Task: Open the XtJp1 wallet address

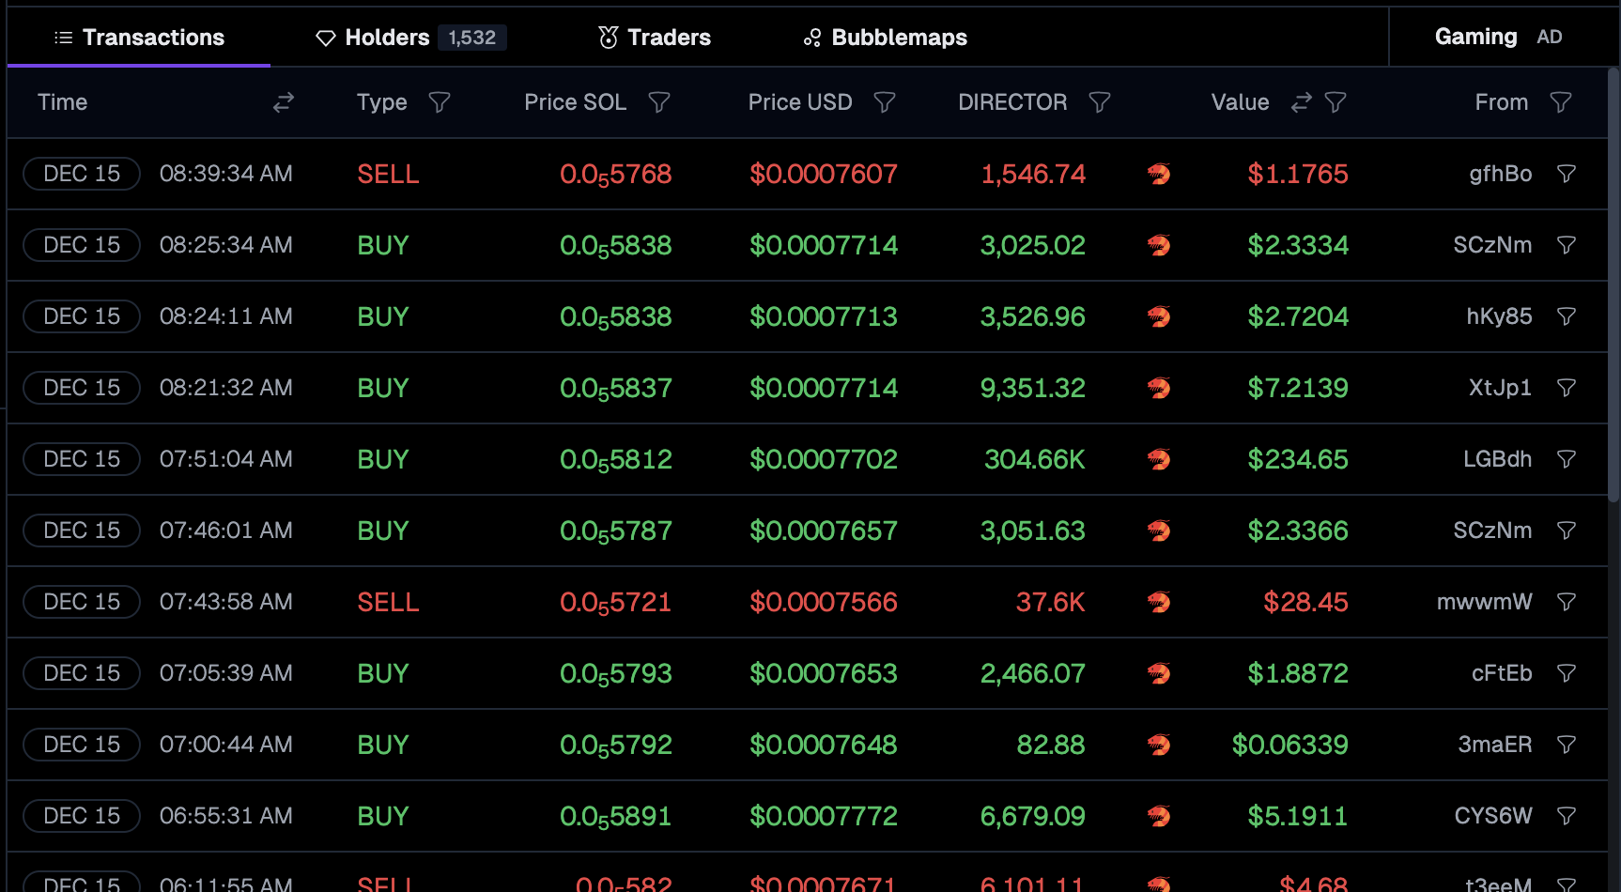Action: [x=1499, y=388]
